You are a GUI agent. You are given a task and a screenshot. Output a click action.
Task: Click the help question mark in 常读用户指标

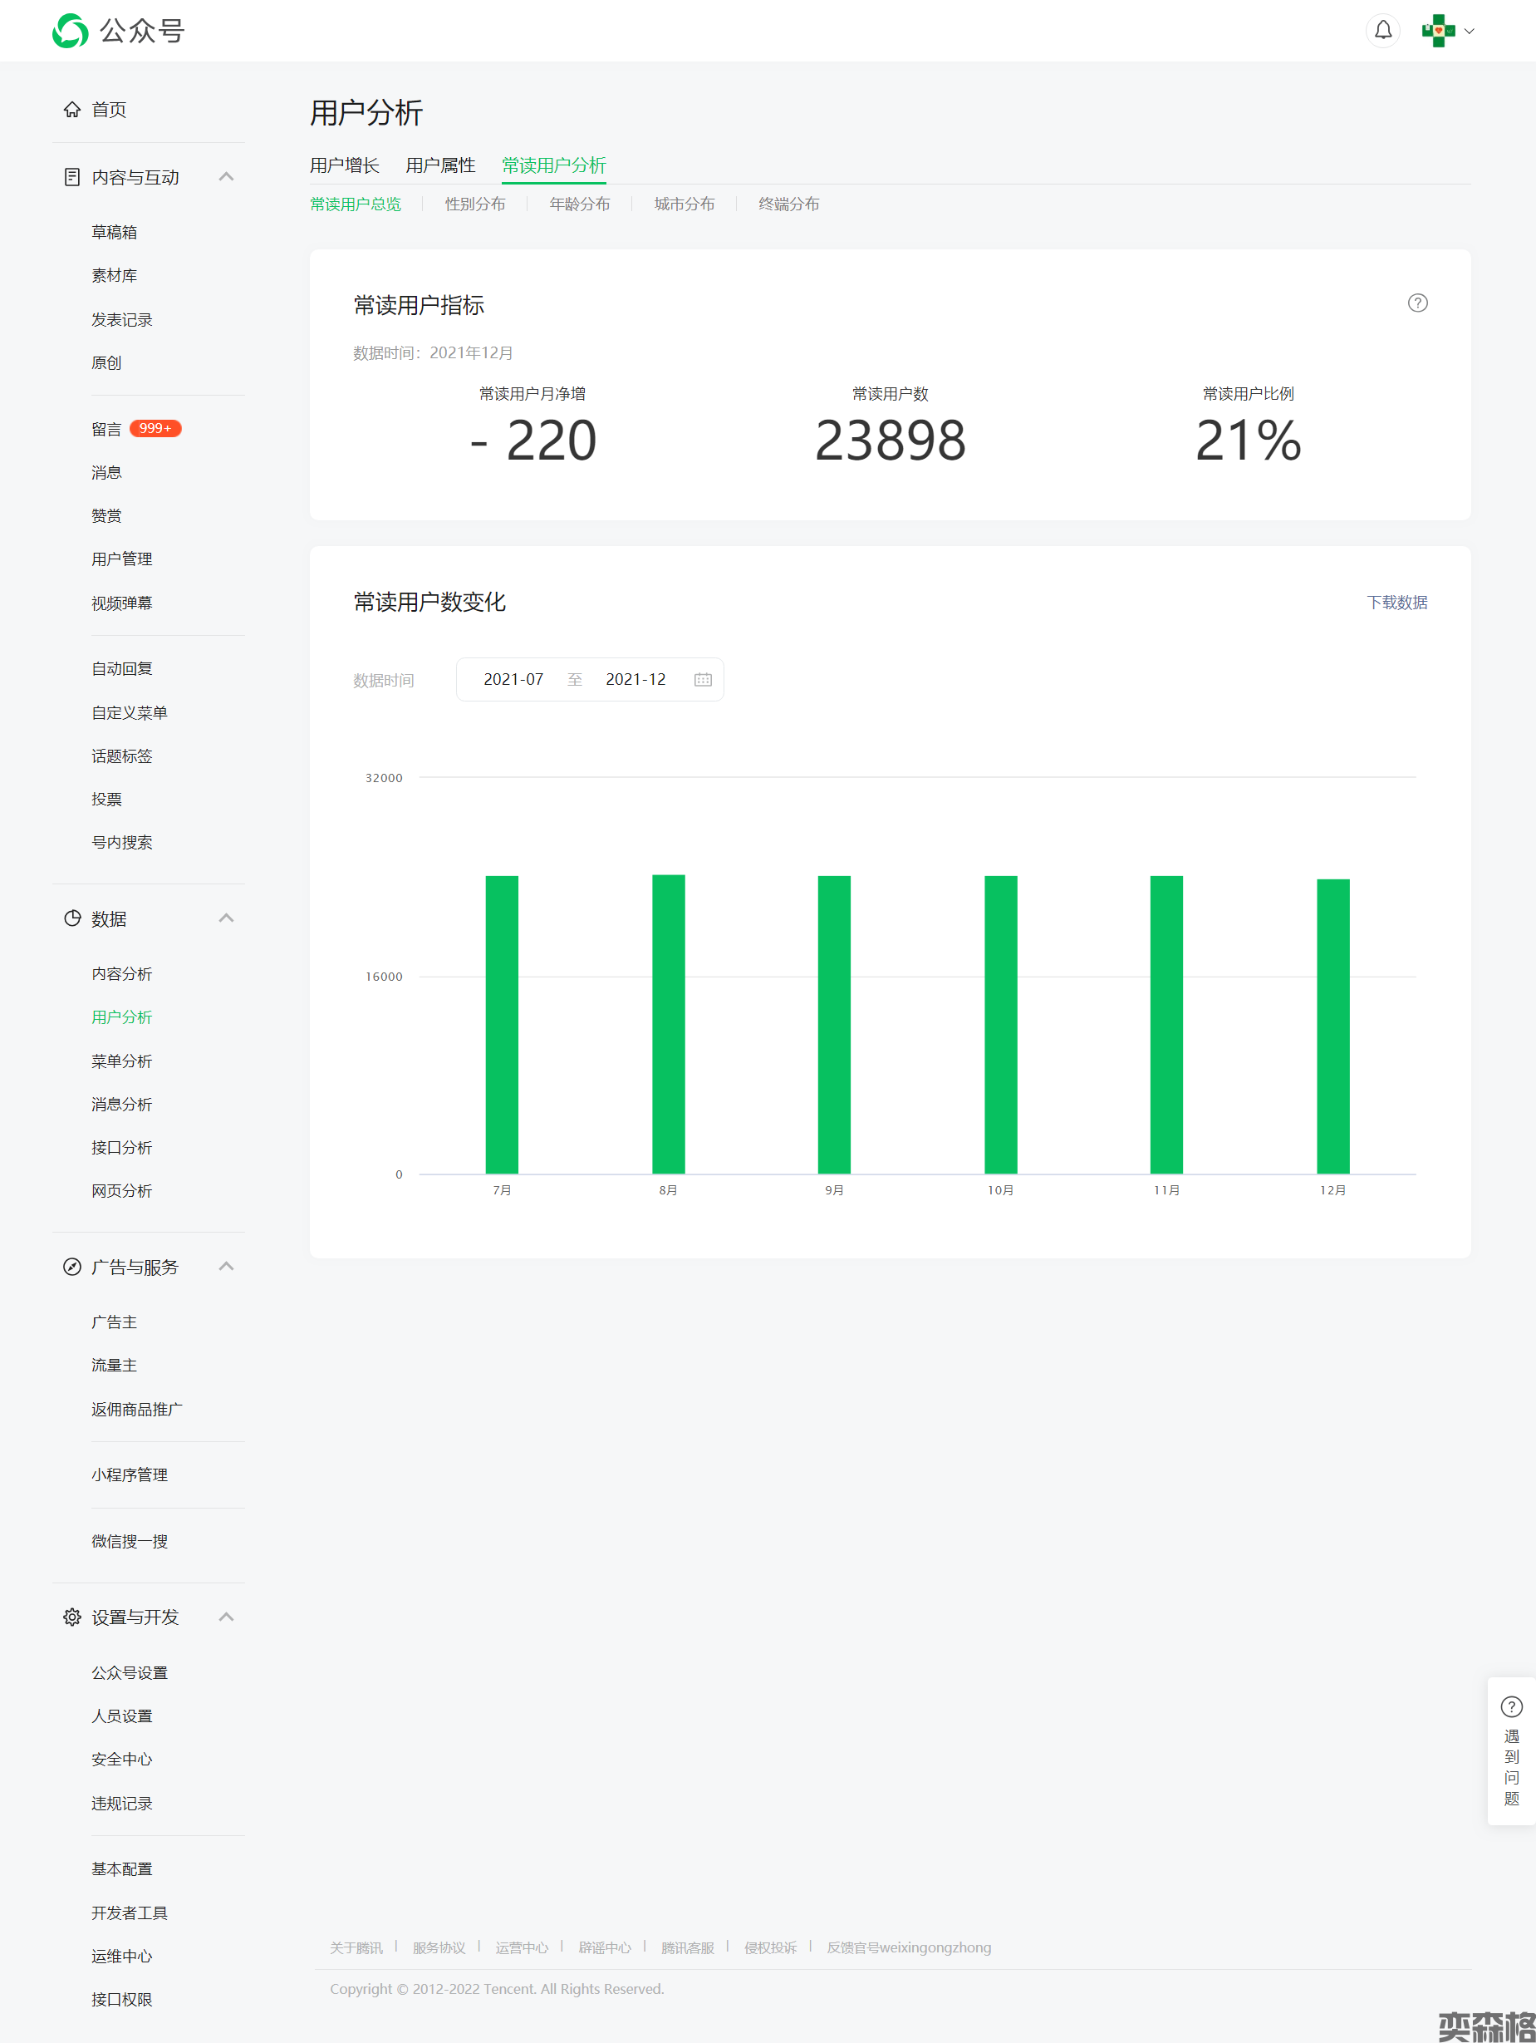coord(1417,303)
